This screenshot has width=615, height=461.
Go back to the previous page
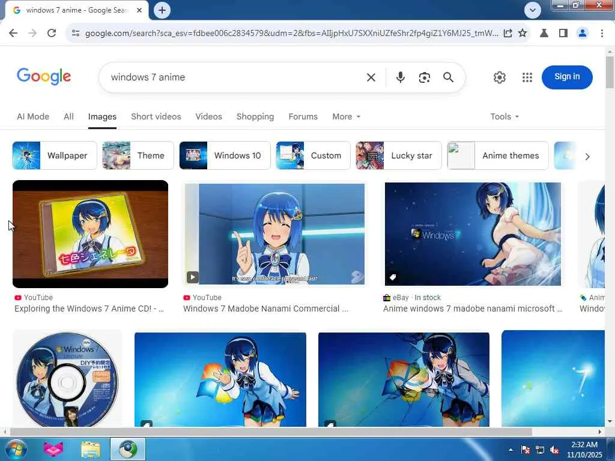pos(13,34)
